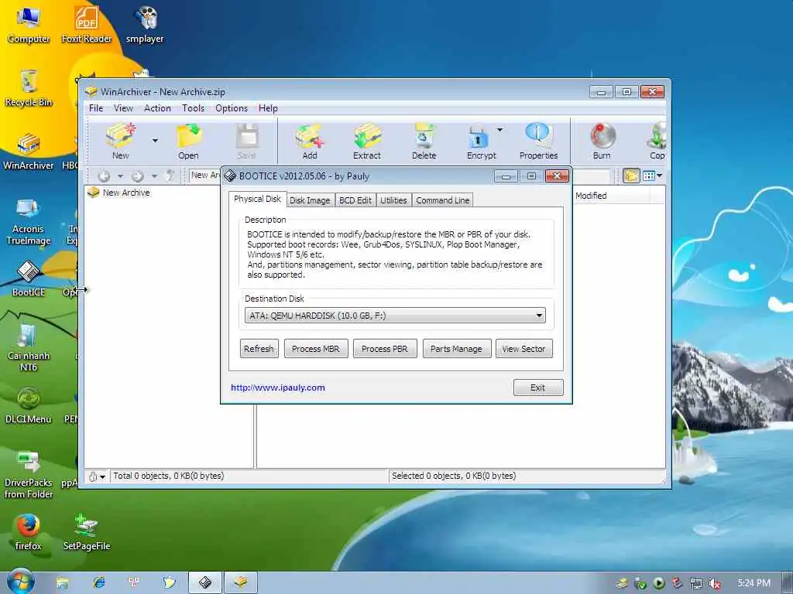Open the dropdown arrow beside Encrypt
Image resolution: width=793 pixels, height=594 pixels.
coord(500,130)
